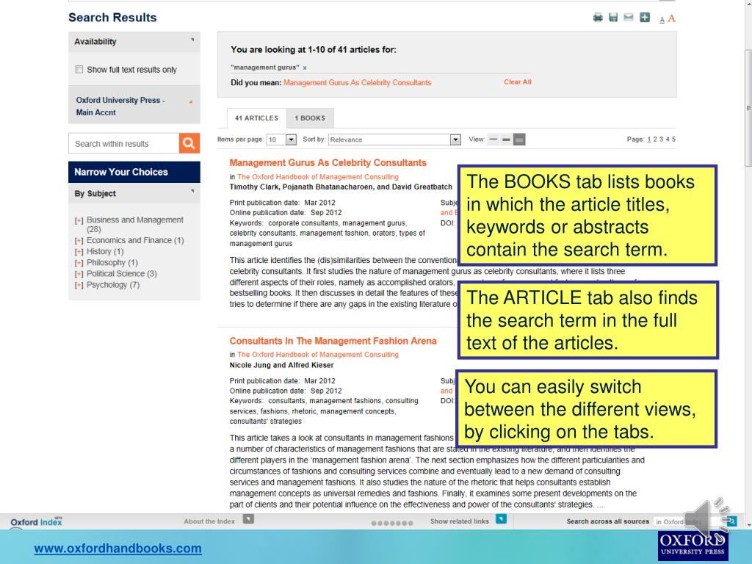
Task: Click the orange search magnifier button
Action: [189, 143]
